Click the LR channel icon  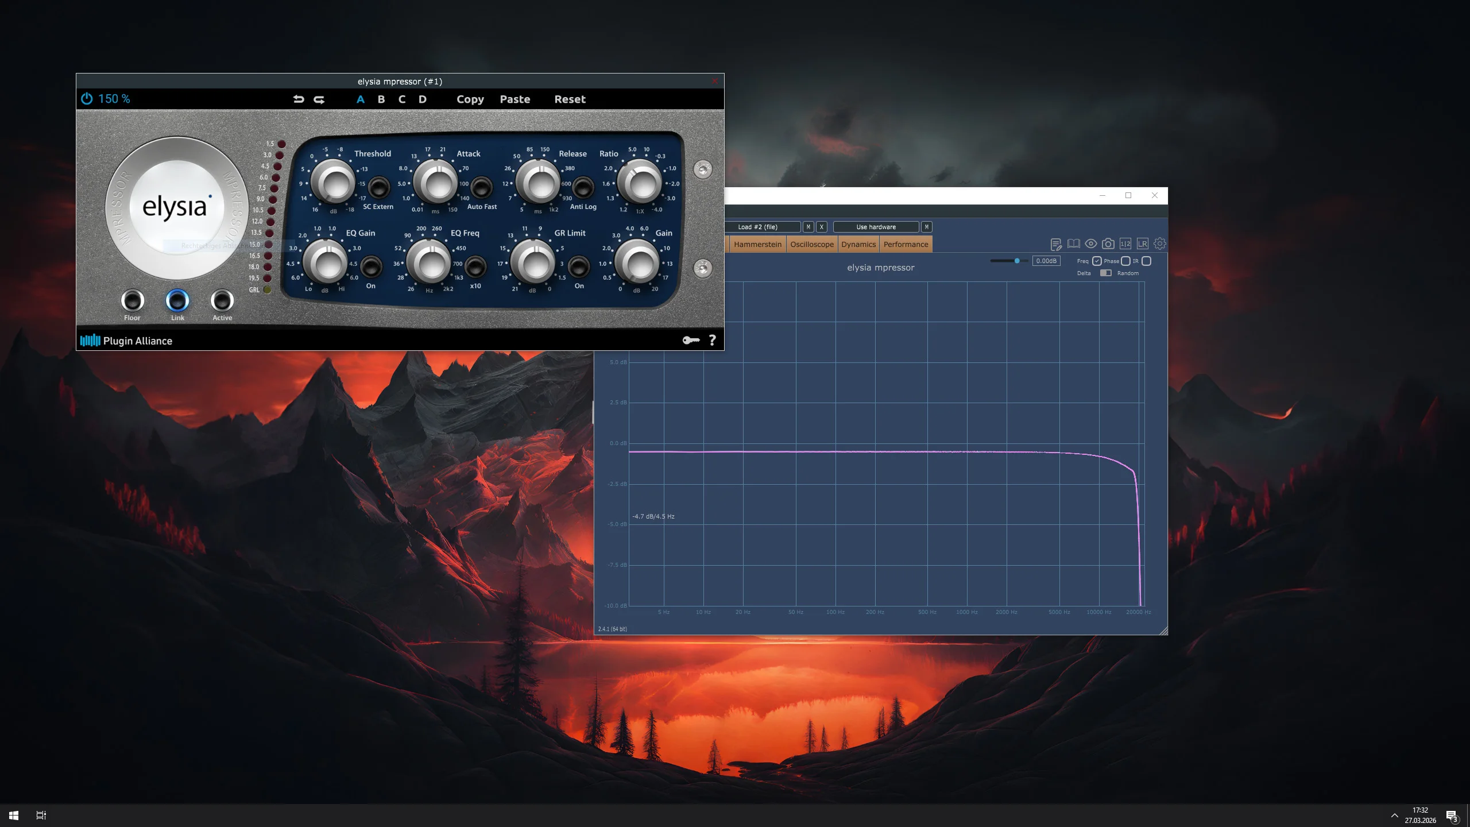tap(1142, 244)
